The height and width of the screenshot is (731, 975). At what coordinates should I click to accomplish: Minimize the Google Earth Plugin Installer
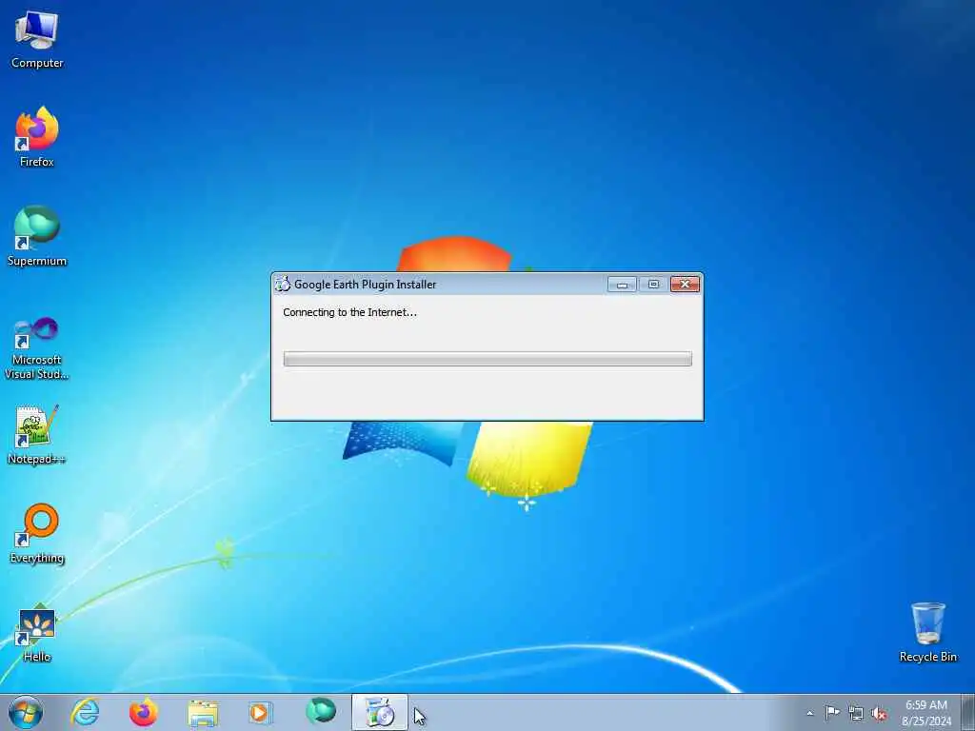point(622,284)
